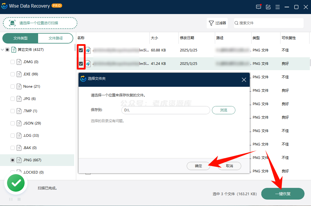This screenshot has height=206, width=311.
Task: Click the 扫描已完成 status text
Action: coord(47,188)
